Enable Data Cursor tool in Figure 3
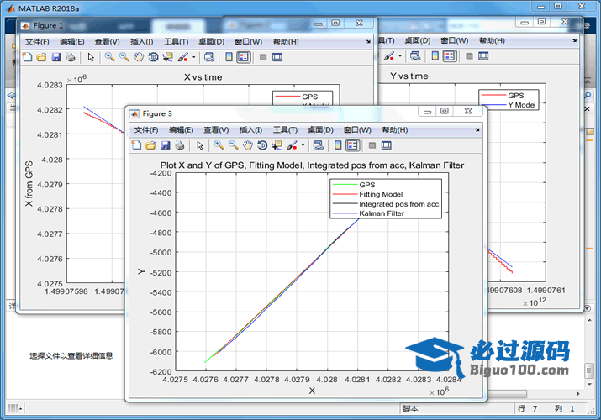 tap(277, 145)
